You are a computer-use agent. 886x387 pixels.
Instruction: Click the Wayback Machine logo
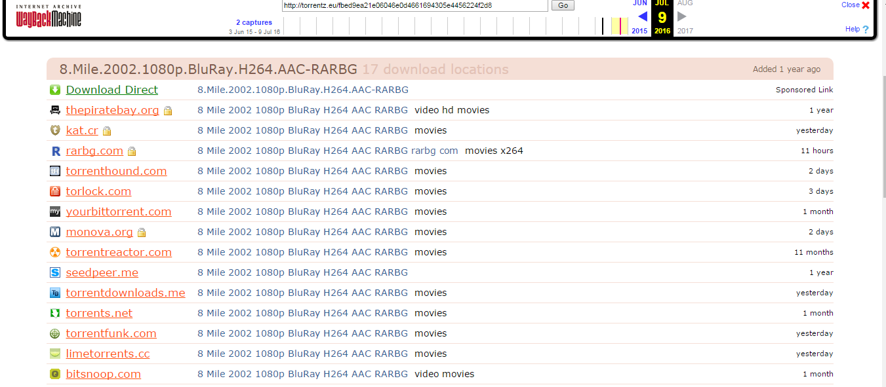click(49, 17)
